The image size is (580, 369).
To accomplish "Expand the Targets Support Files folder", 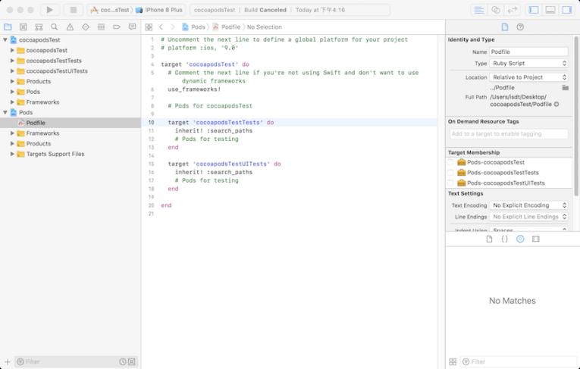I will [13, 154].
